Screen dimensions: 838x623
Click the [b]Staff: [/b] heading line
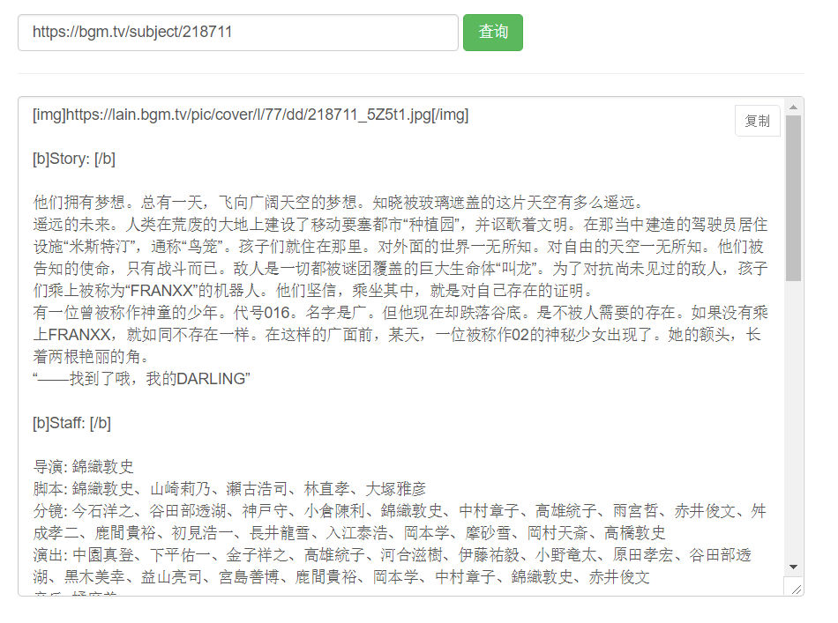(x=71, y=423)
